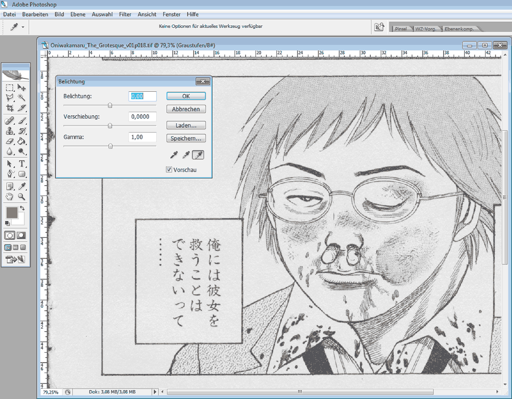Select the Path Selection tool
This screenshot has height=399, width=512.
9,164
